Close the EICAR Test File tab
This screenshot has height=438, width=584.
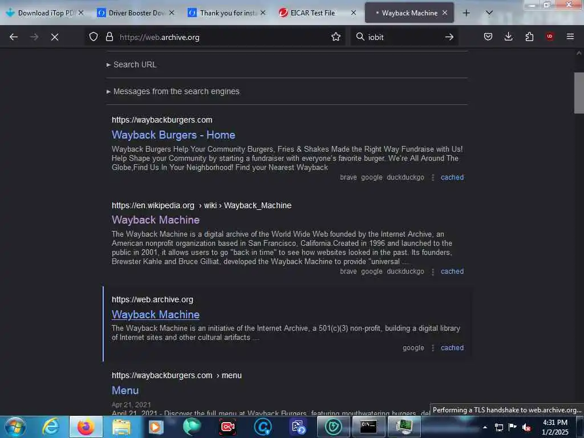[x=354, y=13]
